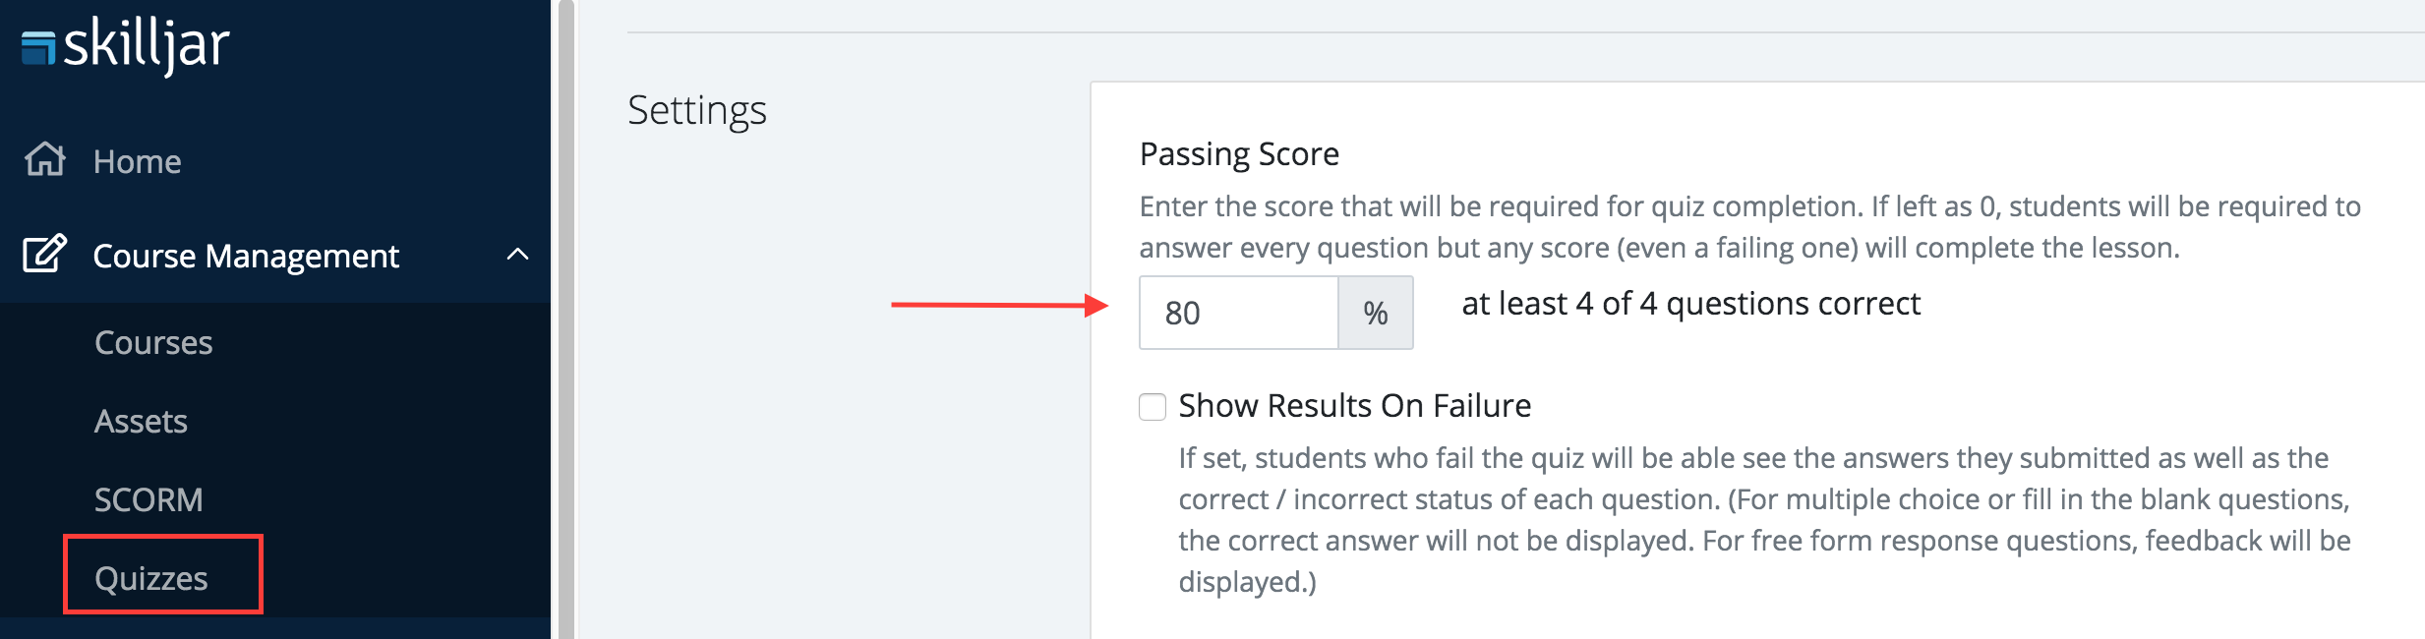Viewport: 2425px width, 639px height.
Task: Click the sidebar vertical scrollbar
Action: 565,319
